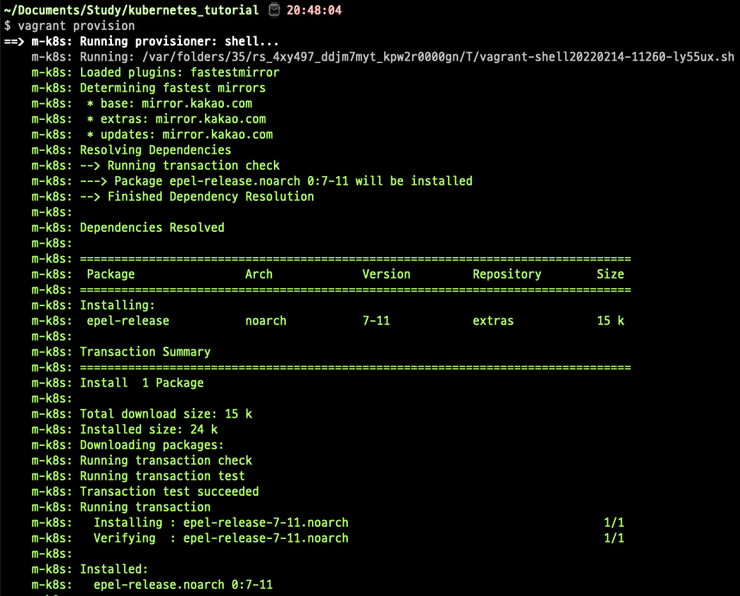
Task: Click the 'Verifying : epel-release-7-11.noarch' line
Action: pyautogui.click(x=221, y=538)
